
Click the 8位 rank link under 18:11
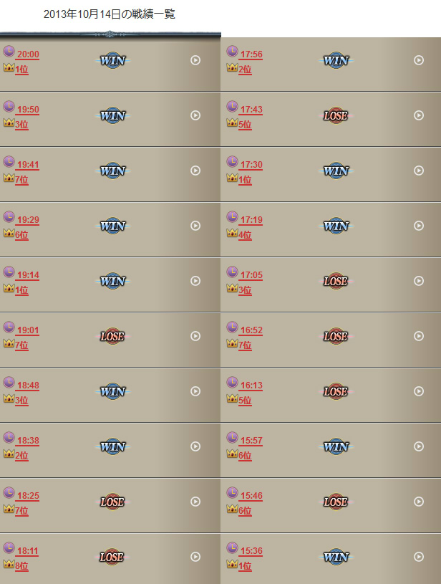21,566
